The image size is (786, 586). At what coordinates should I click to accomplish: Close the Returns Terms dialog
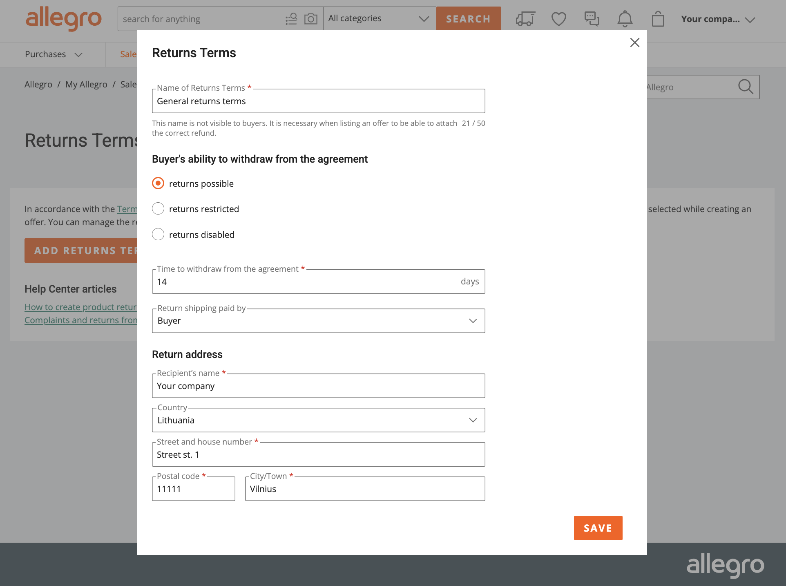click(634, 42)
